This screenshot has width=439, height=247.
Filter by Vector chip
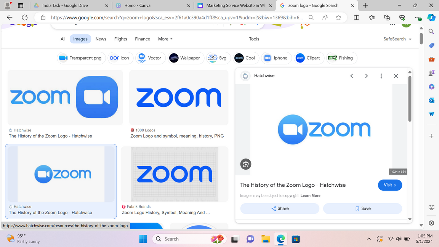click(x=151, y=58)
